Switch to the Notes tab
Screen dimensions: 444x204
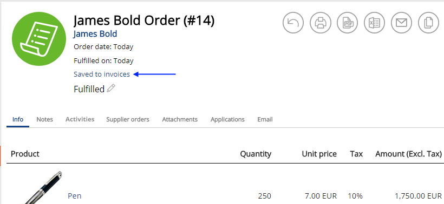44,119
